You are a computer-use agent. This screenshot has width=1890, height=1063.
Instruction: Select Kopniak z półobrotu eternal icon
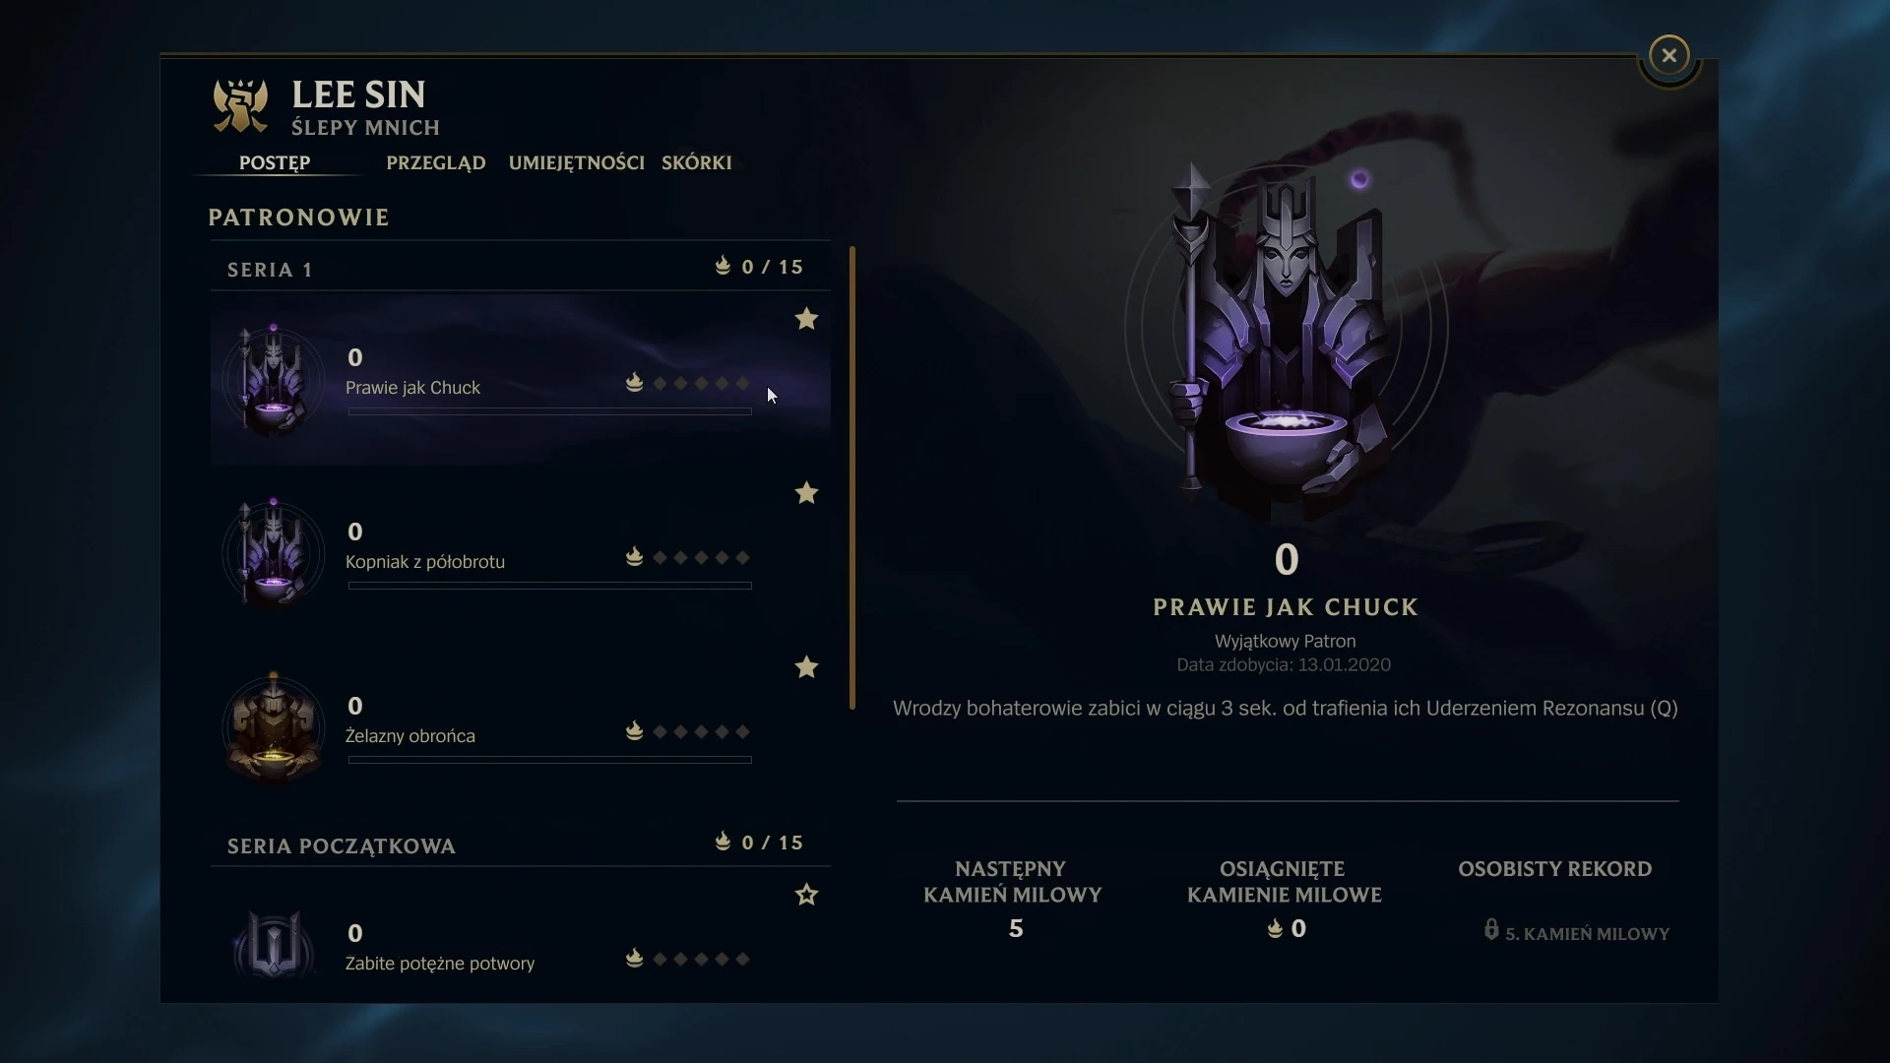[274, 554]
